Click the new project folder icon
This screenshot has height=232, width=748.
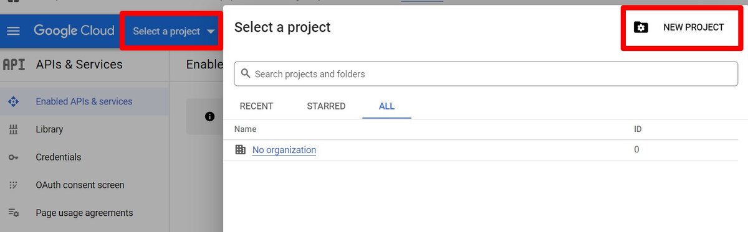[x=641, y=27]
